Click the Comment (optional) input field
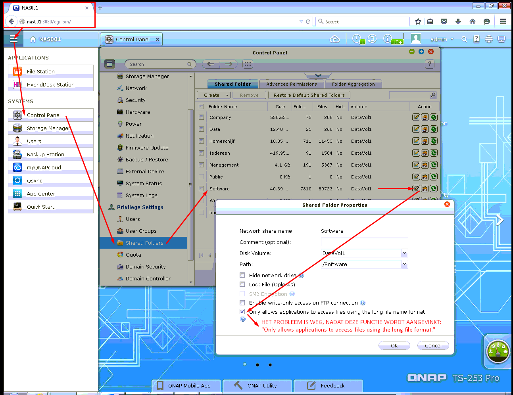Image resolution: width=513 pixels, height=395 pixels. click(364, 242)
